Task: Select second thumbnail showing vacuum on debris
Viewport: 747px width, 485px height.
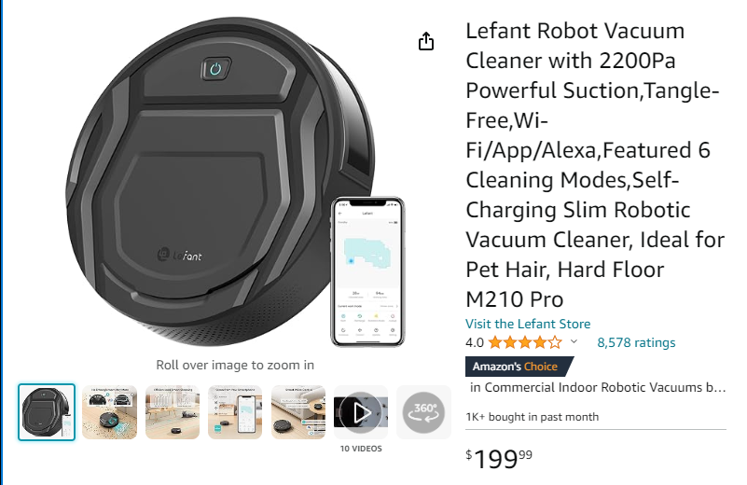Action: pos(109,412)
